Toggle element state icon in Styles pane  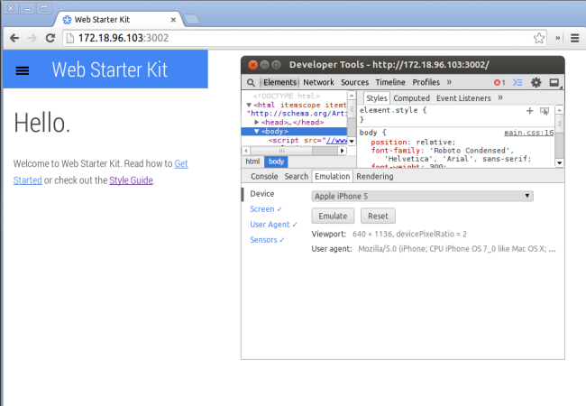[545, 110]
